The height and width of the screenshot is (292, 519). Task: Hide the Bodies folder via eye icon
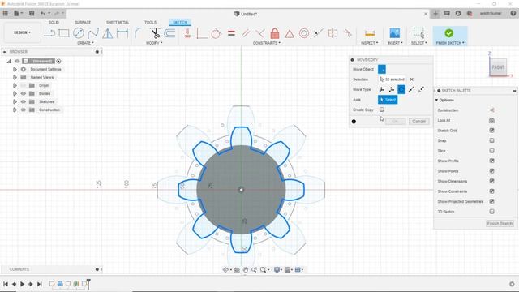pyautogui.click(x=24, y=93)
